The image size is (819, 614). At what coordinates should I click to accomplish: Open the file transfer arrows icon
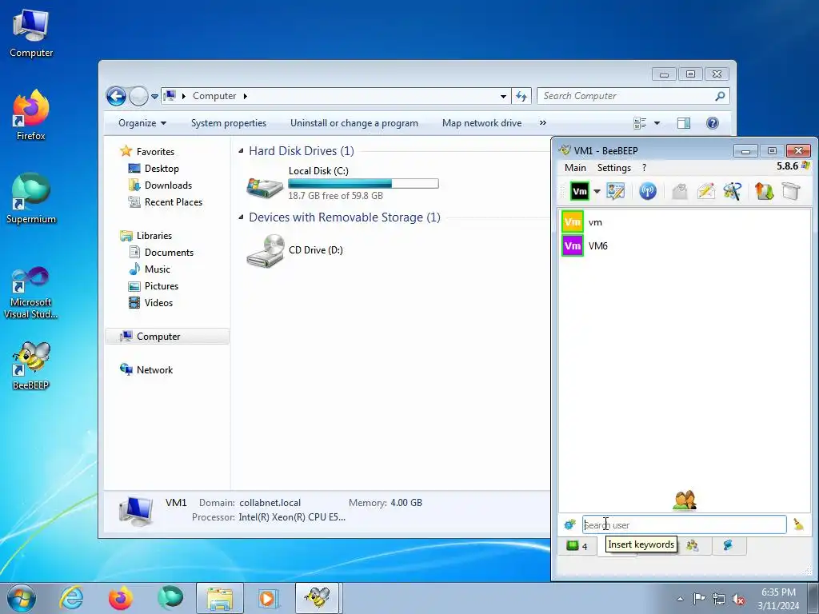point(764,191)
